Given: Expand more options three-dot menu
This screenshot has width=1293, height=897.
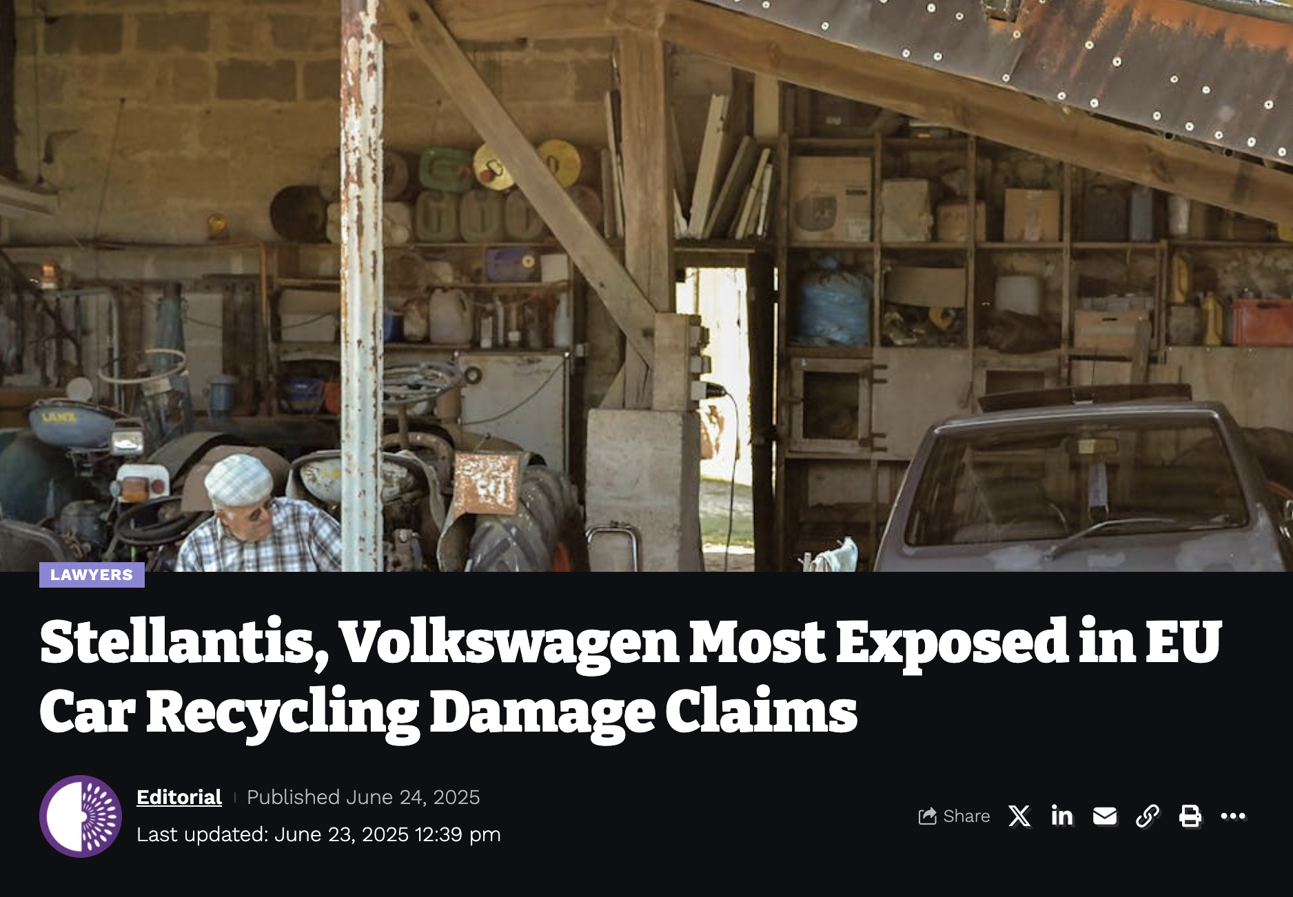Looking at the screenshot, I should click(x=1233, y=816).
